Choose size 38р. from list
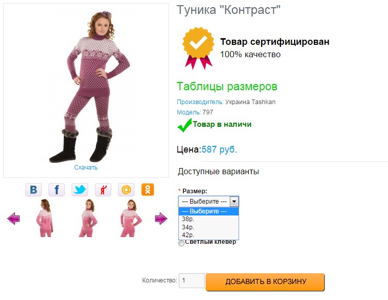Screen dimensions: 388x300 (x=187, y=219)
